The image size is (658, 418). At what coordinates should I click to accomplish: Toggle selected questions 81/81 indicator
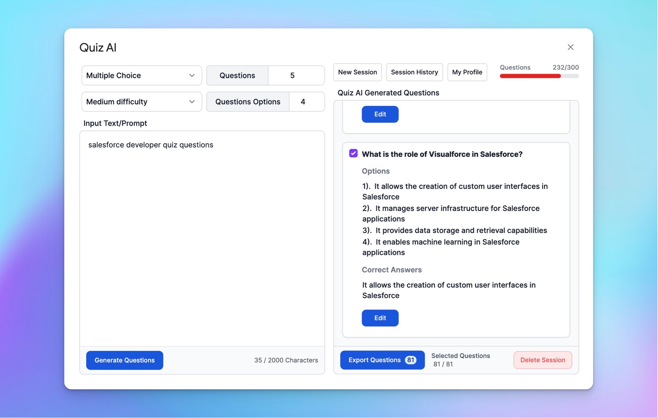460,360
